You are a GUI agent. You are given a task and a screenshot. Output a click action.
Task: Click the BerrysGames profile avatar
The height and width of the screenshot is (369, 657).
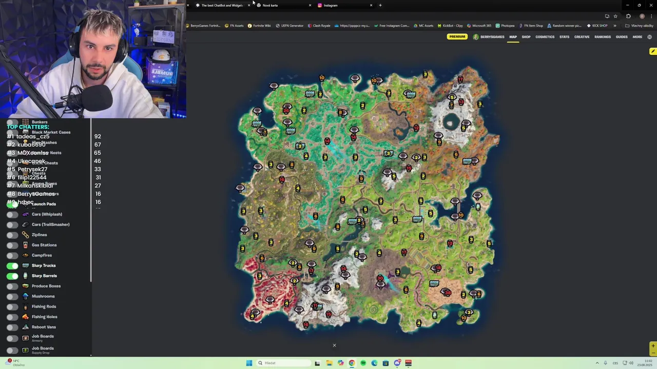(x=476, y=37)
